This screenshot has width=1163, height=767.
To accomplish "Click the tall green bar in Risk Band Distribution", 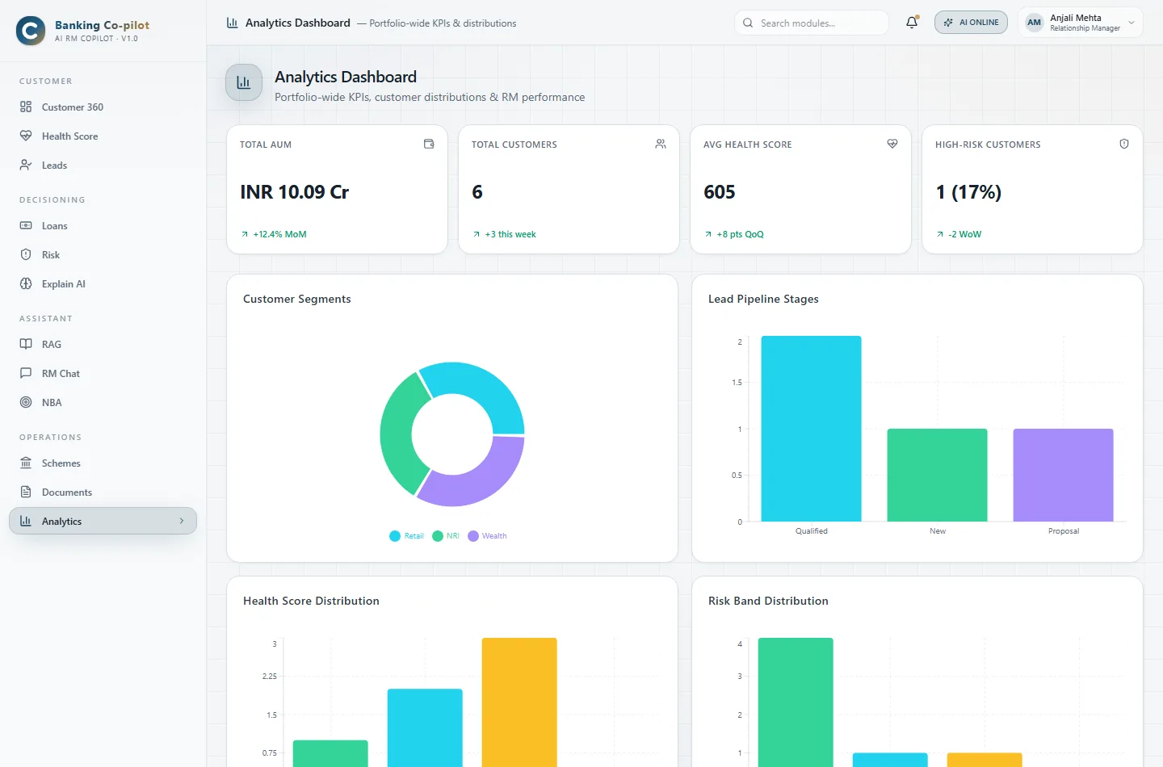I will coord(796,702).
